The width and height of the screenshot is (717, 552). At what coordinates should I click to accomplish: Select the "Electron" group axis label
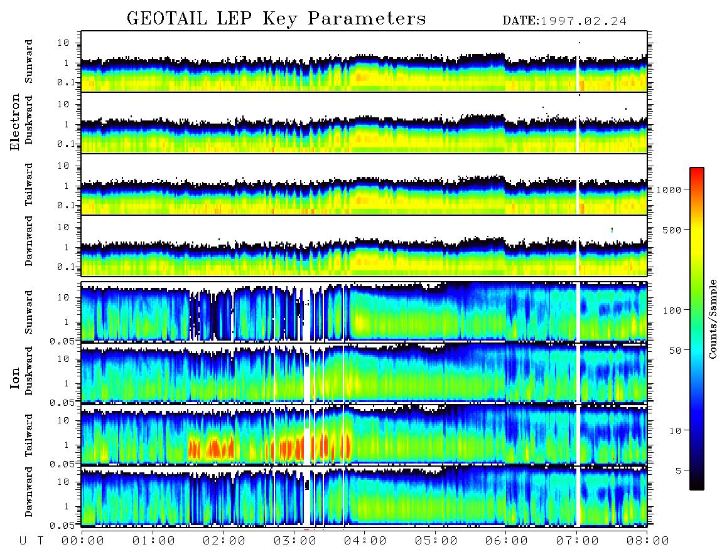coord(15,122)
